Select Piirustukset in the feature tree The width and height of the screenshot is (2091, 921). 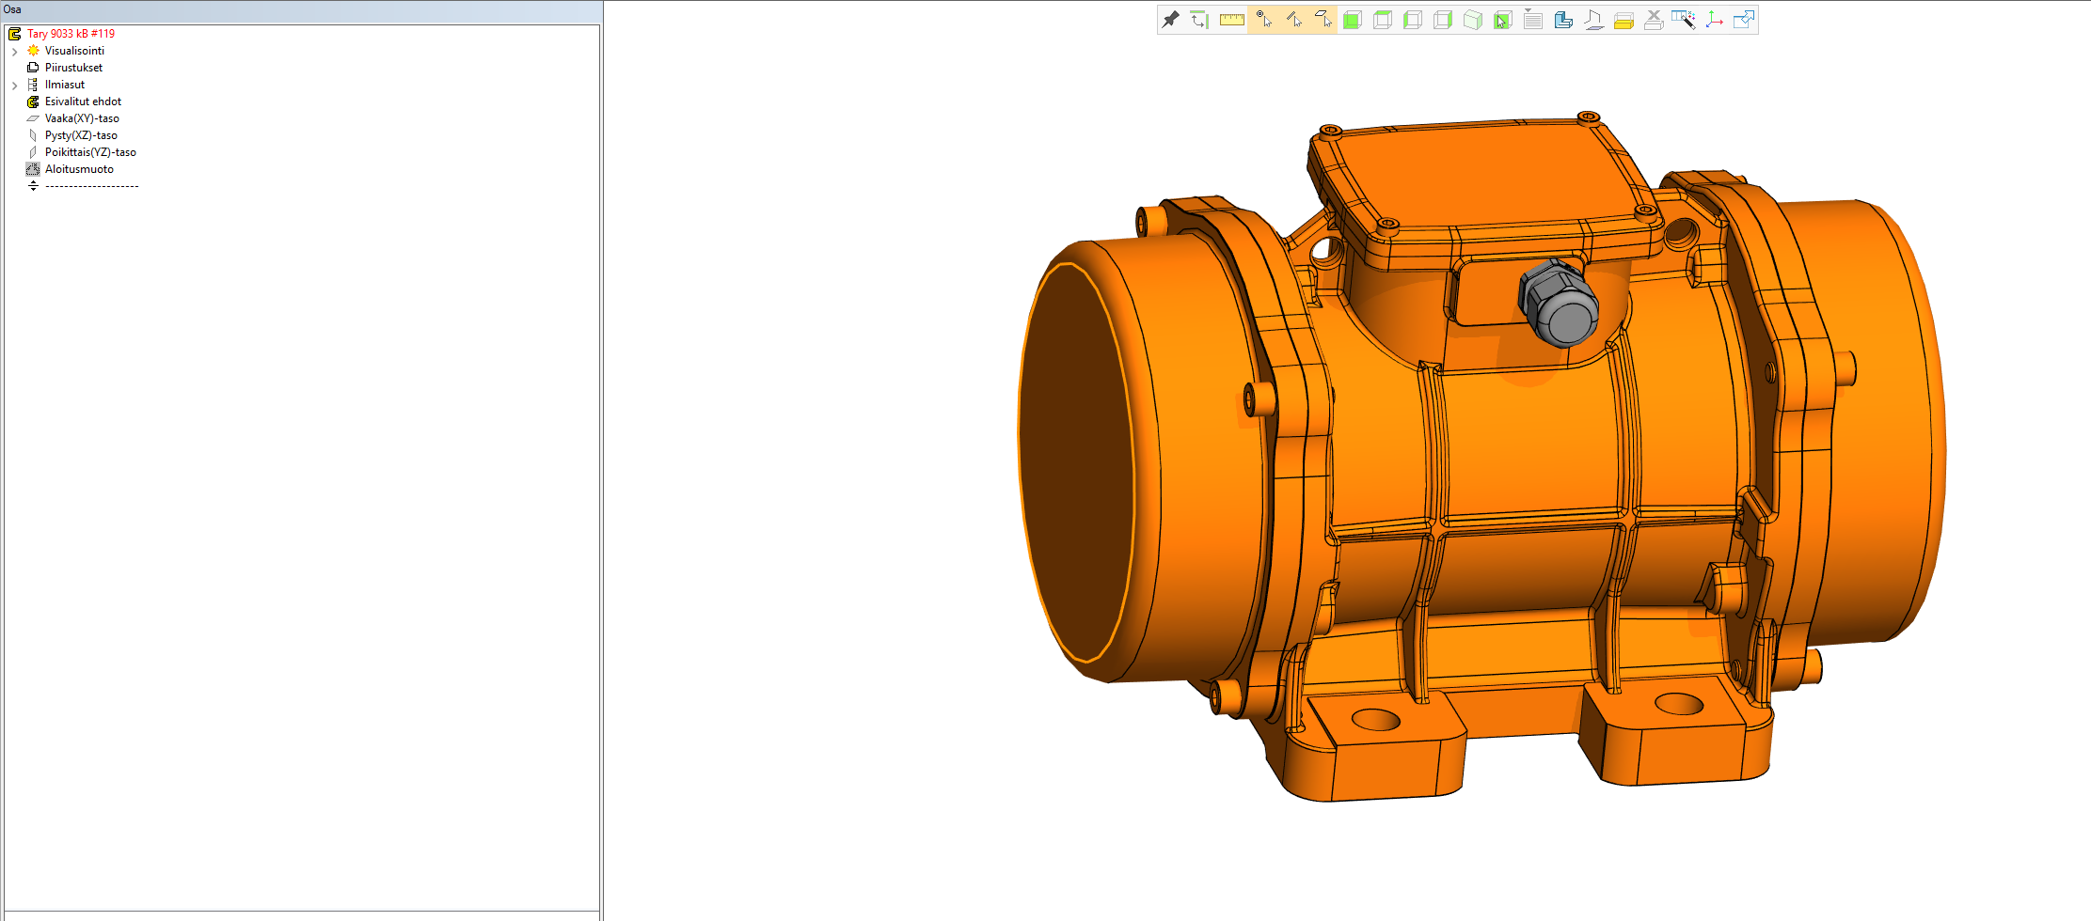(73, 68)
